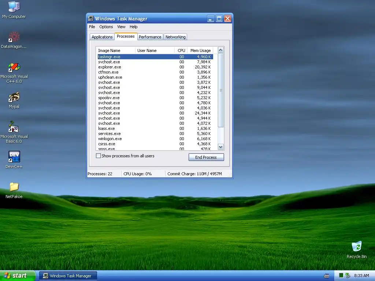Select Microsoft Visual Basic 6.0 shortcut
375x281 pixels.
tap(14, 132)
